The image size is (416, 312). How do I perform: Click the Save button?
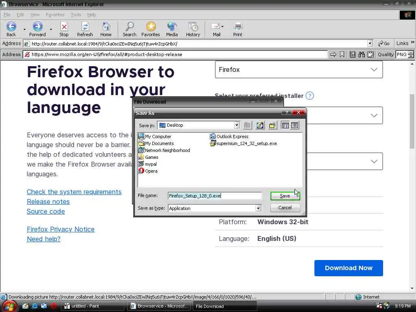(285, 196)
